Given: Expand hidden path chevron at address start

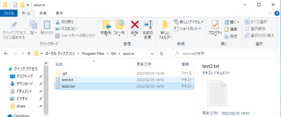Looking at the screenshot, I should point(42,54).
